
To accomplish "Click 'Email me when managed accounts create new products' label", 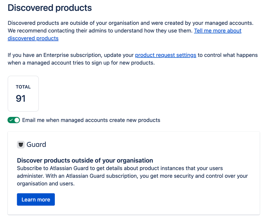I will pyautogui.click(x=91, y=120).
